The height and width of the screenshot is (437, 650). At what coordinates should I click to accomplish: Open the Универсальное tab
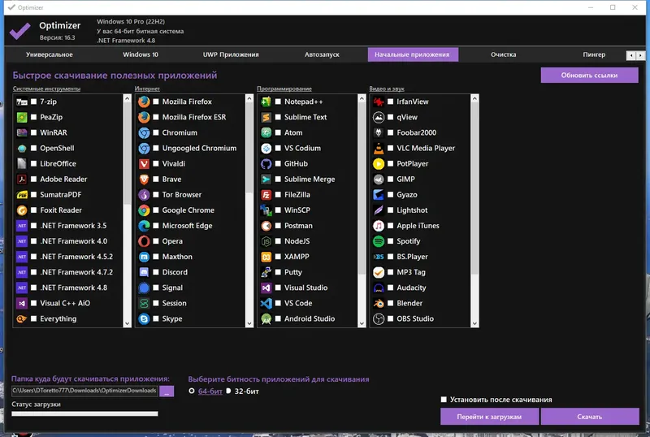pos(50,54)
